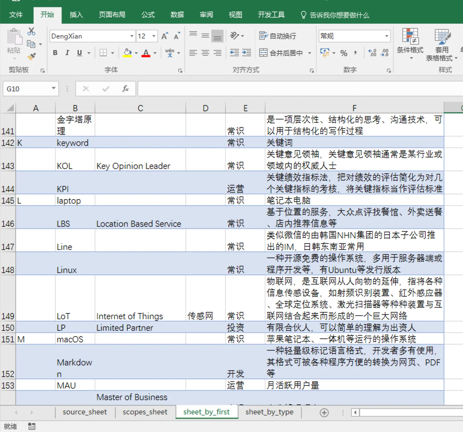463x432 pixels.
Task: Apply comma thousands separator style
Action: [x=355, y=53]
